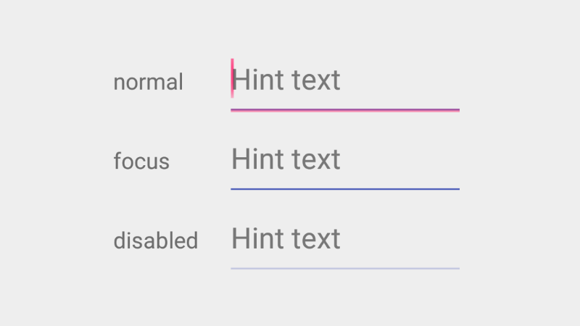The image size is (580, 326).
Task: Click the pink text cursor
Action: pos(232,78)
